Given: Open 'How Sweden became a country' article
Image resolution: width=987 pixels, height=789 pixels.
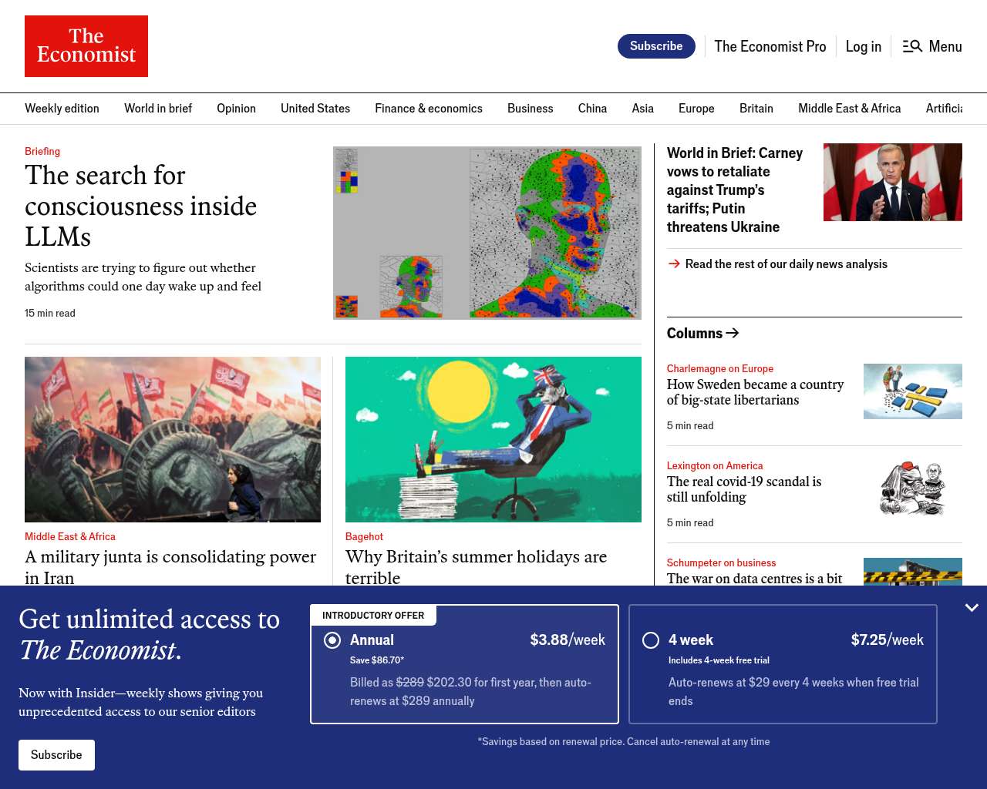Looking at the screenshot, I should [x=756, y=392].
